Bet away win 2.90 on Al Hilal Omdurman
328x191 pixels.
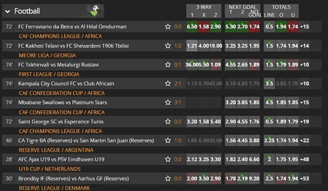pyautogui.click(x=216, y=27)
